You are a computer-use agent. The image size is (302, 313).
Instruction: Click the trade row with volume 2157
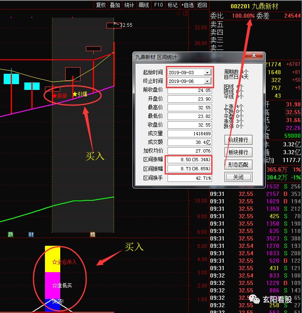coord(255,194)
